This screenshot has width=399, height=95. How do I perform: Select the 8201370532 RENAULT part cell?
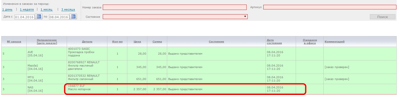pos(87,79)
